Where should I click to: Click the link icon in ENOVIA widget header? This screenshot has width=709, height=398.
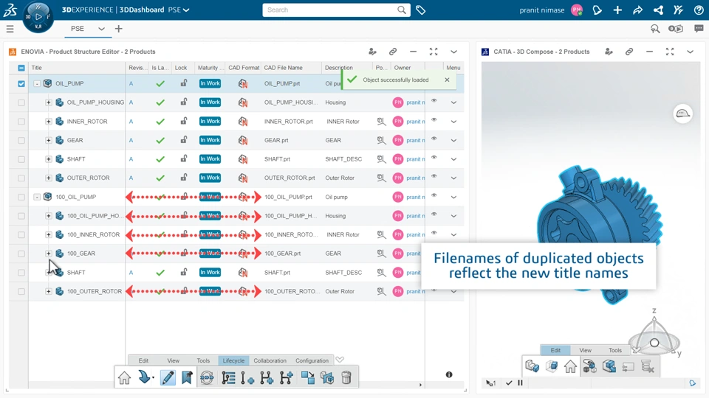(393, 52)
